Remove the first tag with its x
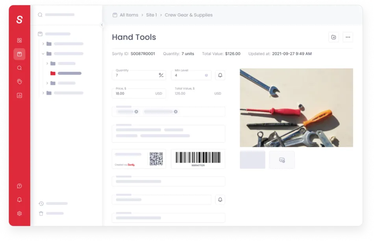Viewport: 374px width, 241px height. pos(136,112)
